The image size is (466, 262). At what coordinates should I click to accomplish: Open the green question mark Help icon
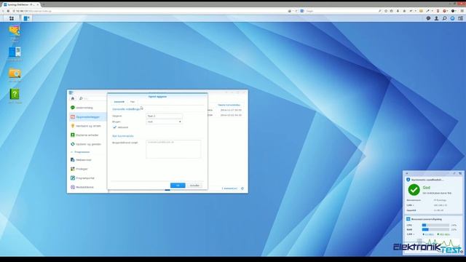[x=15, y=95]
